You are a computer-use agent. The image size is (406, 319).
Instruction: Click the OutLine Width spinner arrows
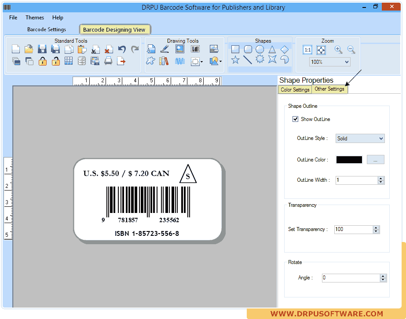point(381,180)
